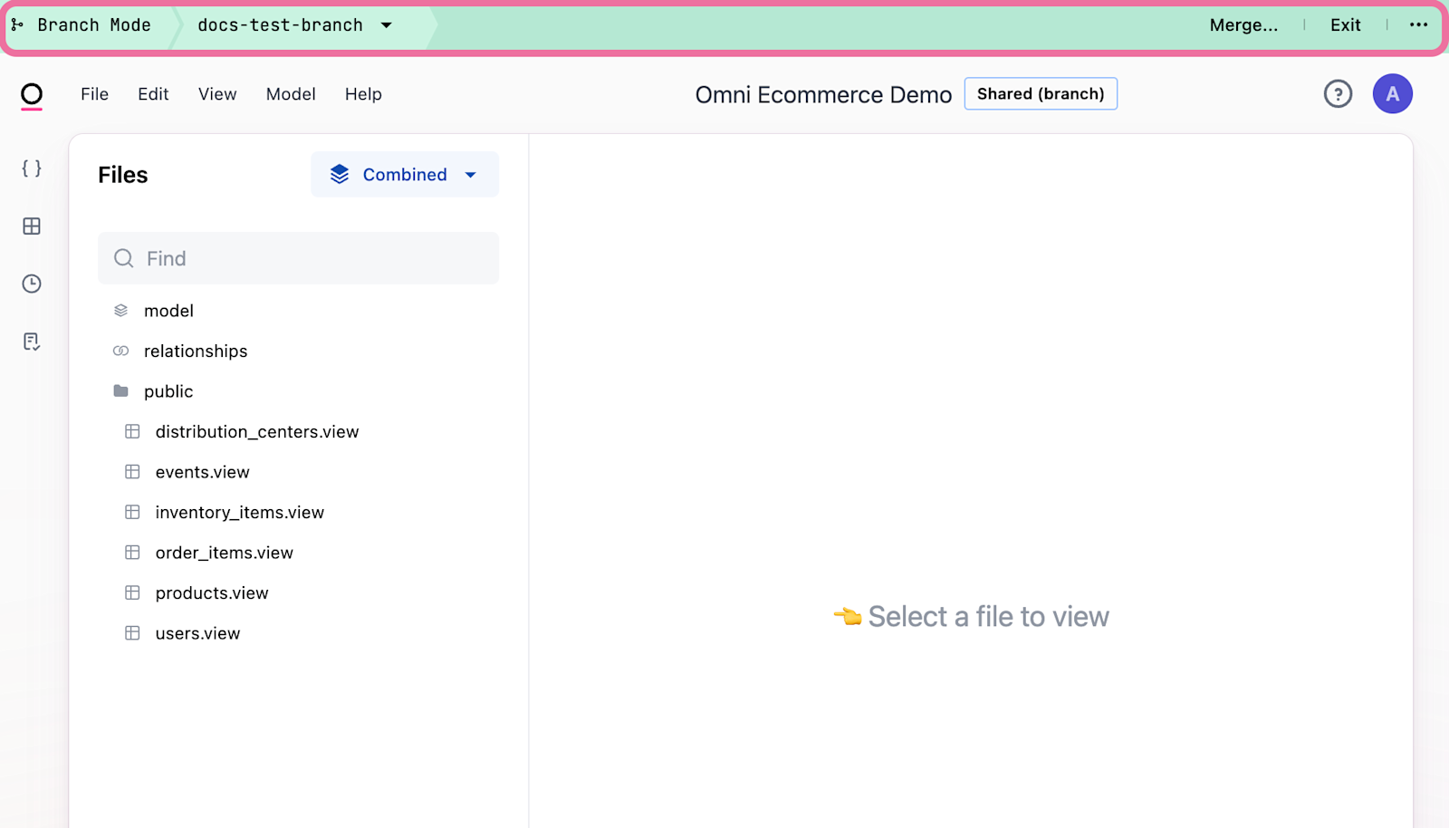Open the curly braces model IDE icon

pos(32,168)
